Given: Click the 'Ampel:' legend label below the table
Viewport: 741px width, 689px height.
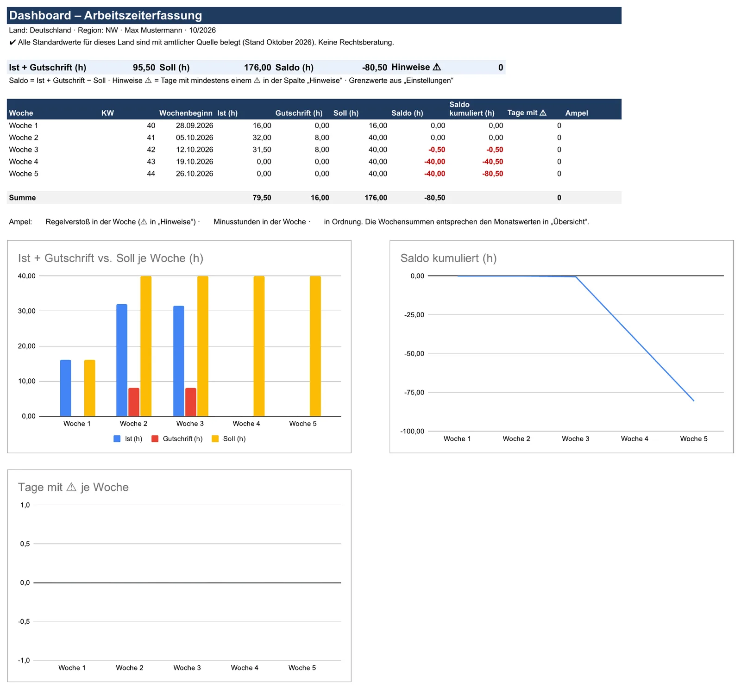Looking at the screenshot, I should tap(20, 222).
